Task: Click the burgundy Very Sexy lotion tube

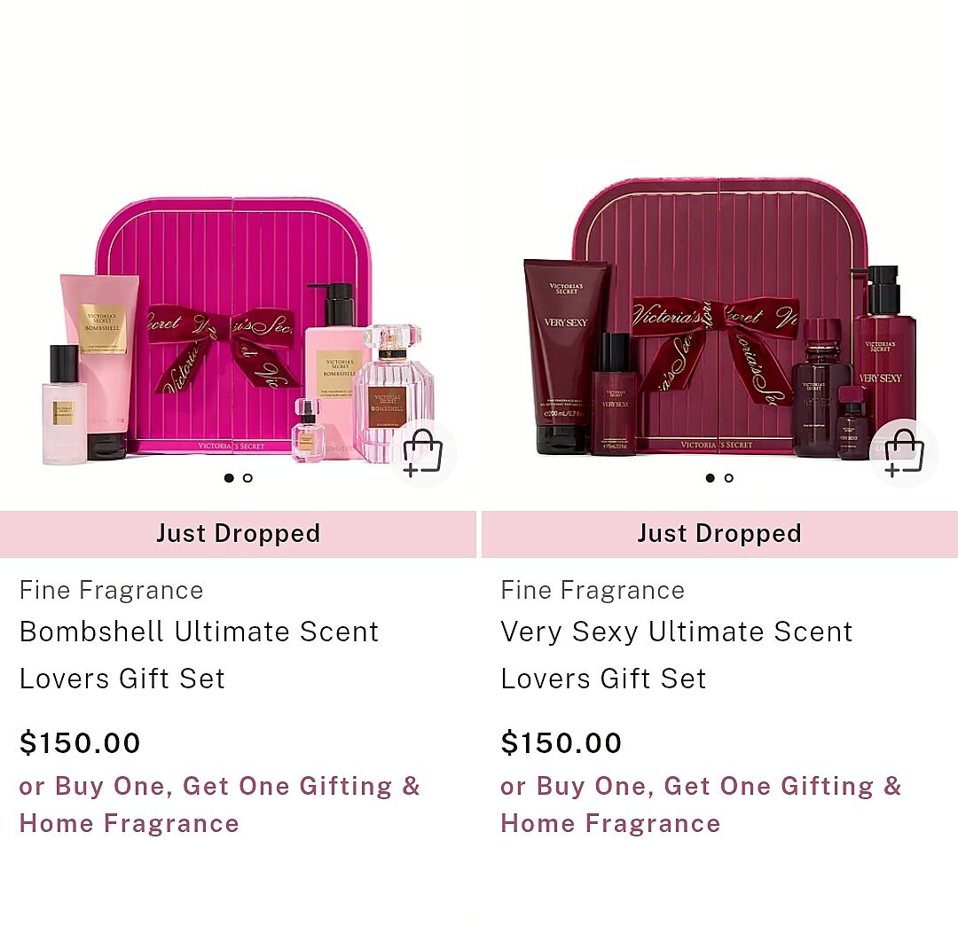Action: coord(566,356)
